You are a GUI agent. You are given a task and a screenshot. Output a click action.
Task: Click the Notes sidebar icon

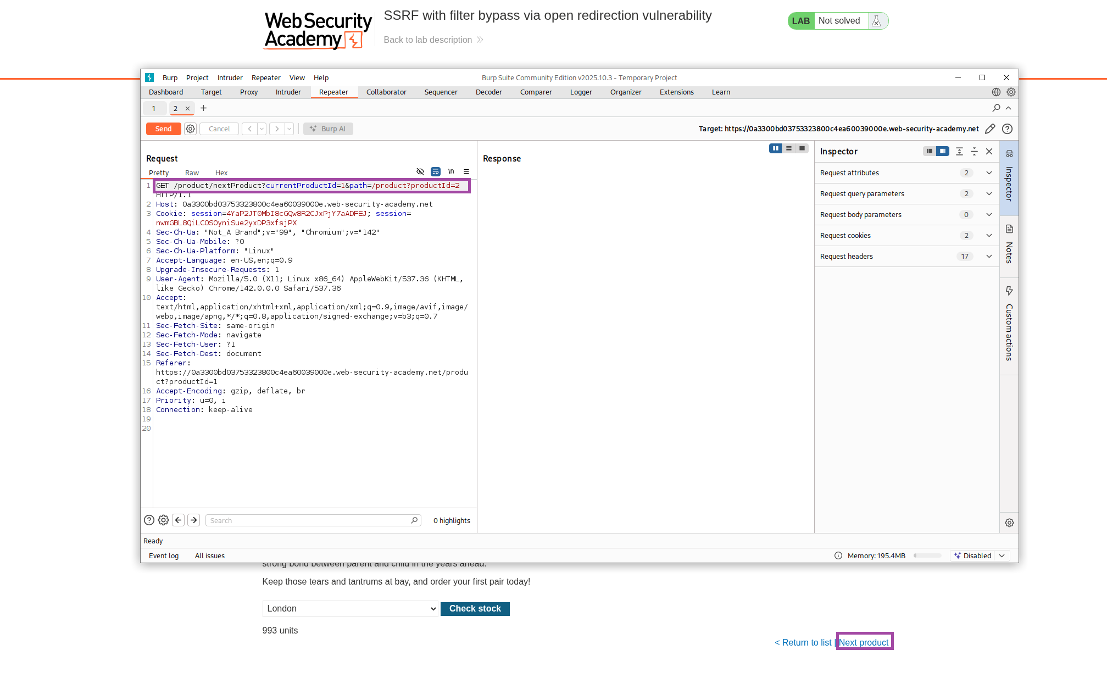click(1009, 229)
